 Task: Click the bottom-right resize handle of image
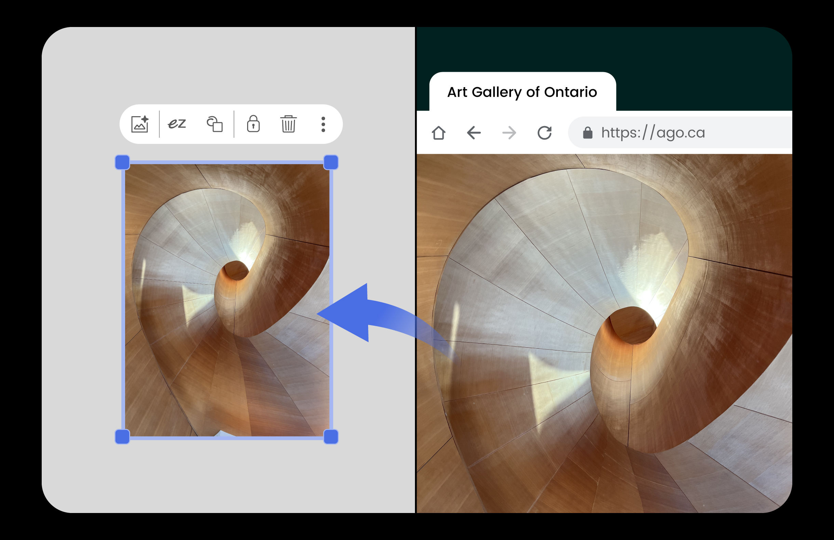click(x=331, y=437)
